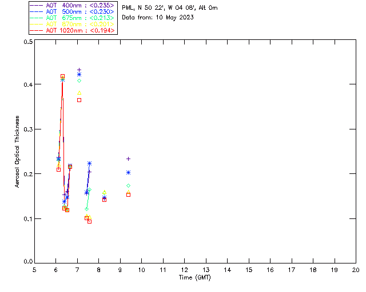Click the purple plus marker near 0.43 above hour 7
This screenshot has height=292, width=366.
79,70
